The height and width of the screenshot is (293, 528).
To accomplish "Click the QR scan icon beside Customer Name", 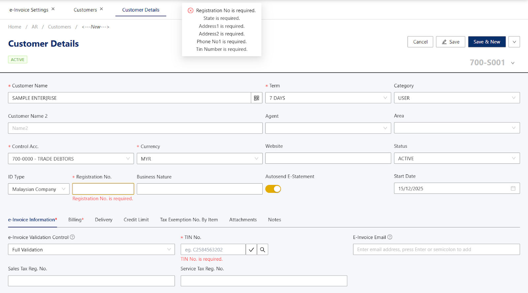I will click(256, 98).
